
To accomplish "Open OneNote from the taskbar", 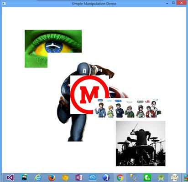I will tap(79, 177).
